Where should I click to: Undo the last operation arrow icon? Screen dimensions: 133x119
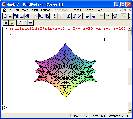coord(55,16)
